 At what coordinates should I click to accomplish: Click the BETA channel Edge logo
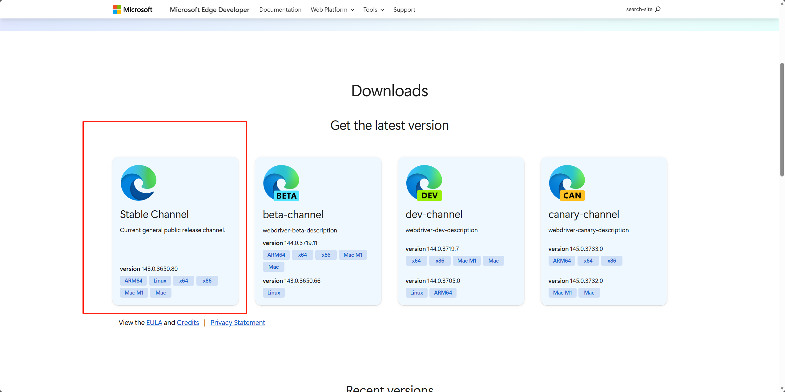(x=281, y=183)
